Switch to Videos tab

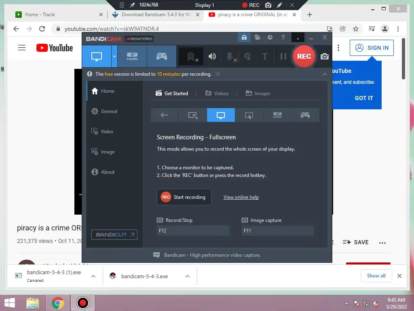(217, 94)
